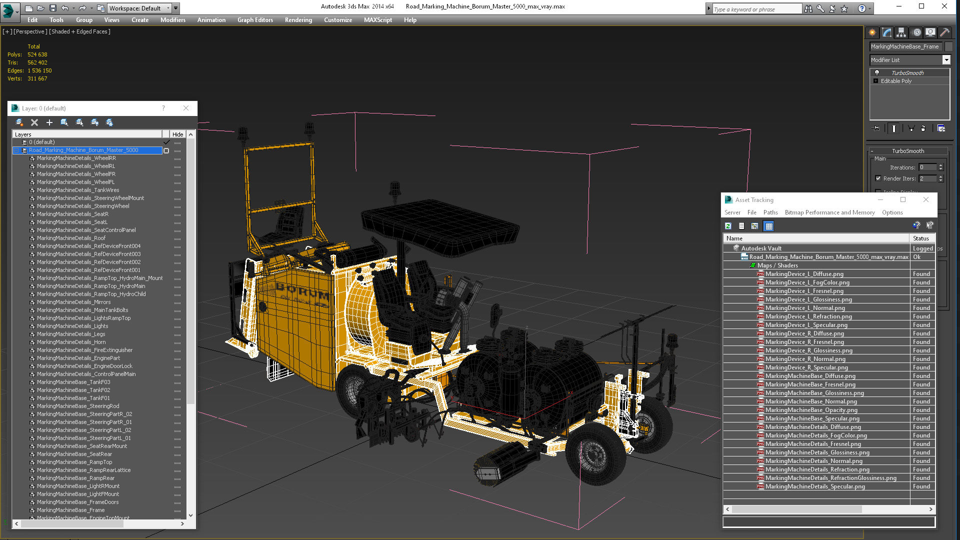
Task: Open Bitmap Performance and Memory menu
Action: [829, 212]
